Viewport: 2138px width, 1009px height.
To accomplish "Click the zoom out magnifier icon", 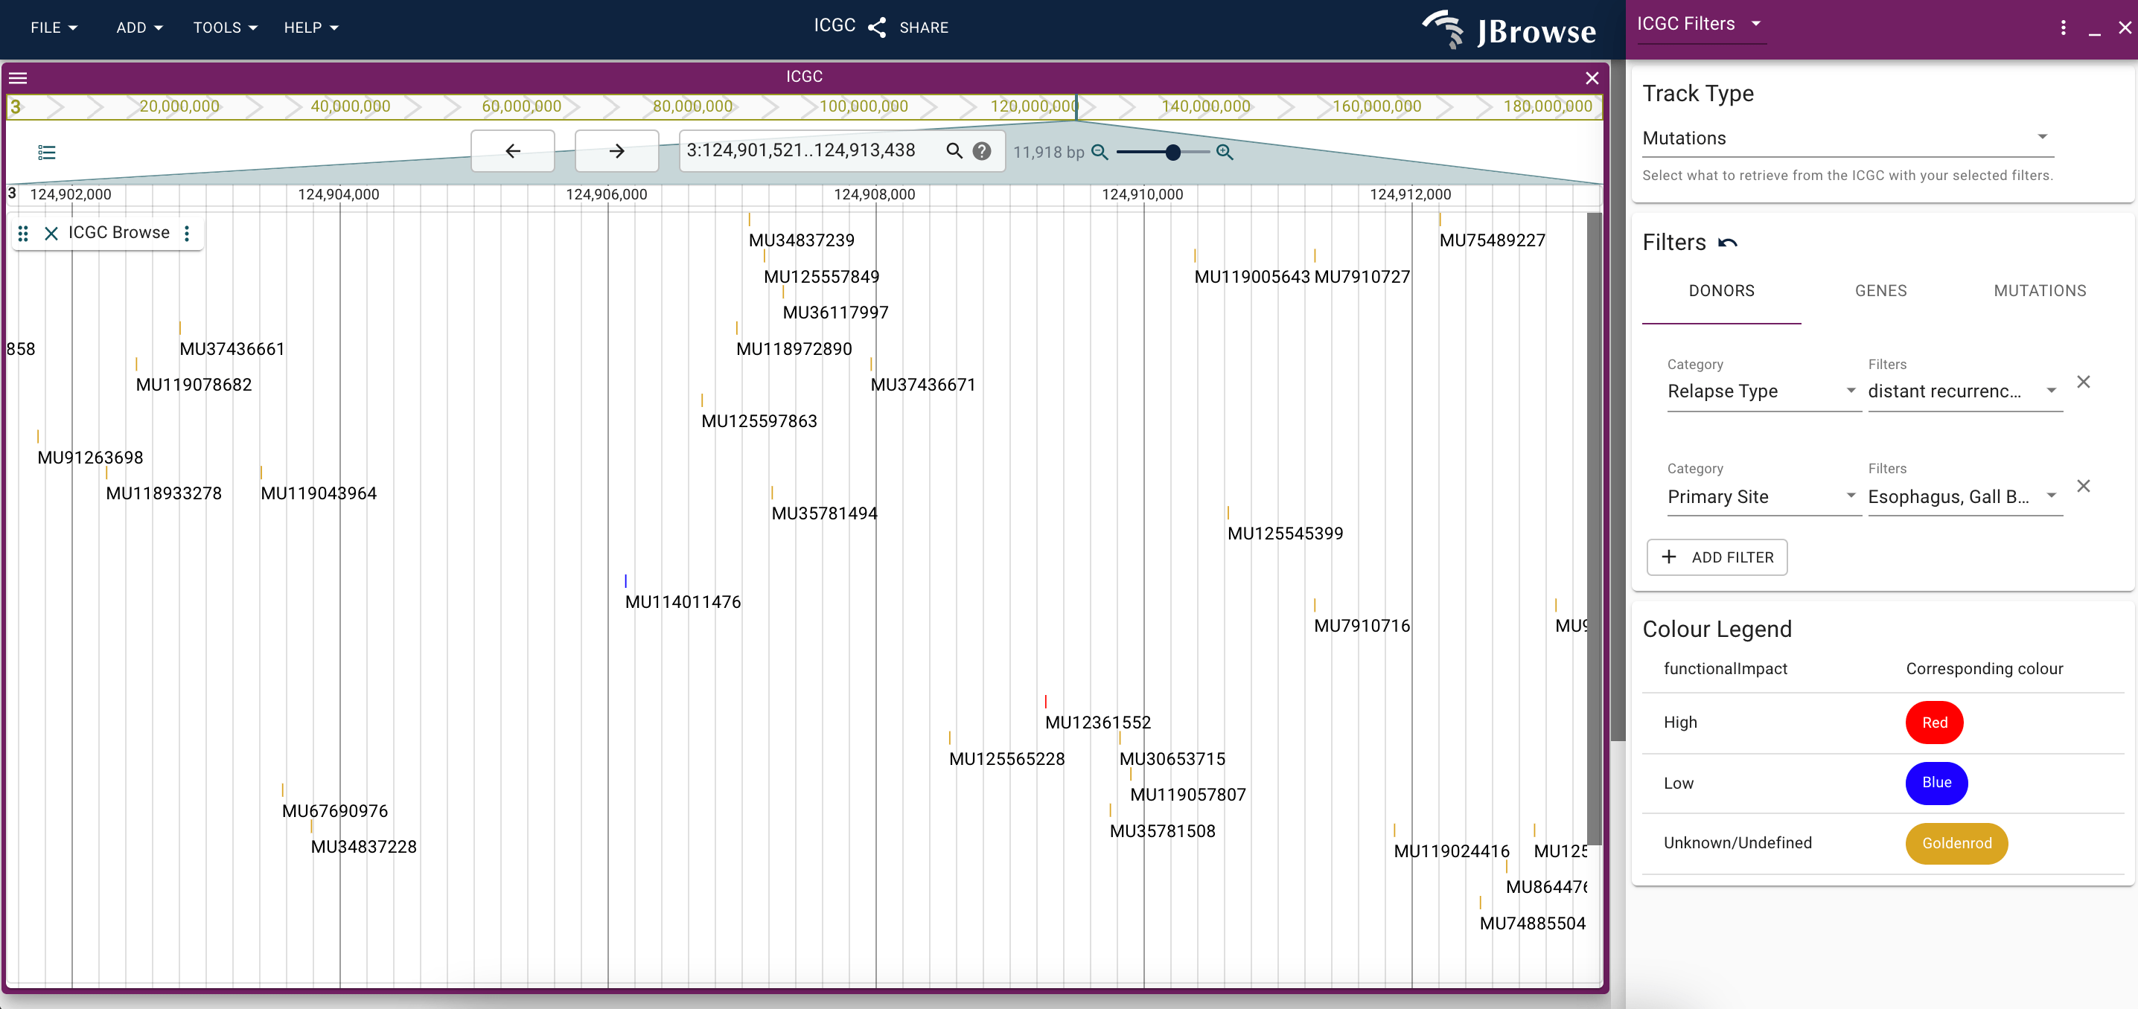I will pos(1100,152).
